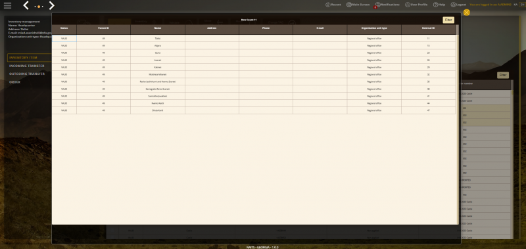Viewport: 526px width, 249px height.
Task: Select the Imereti row name cell
Action: [x=158, y=60]
